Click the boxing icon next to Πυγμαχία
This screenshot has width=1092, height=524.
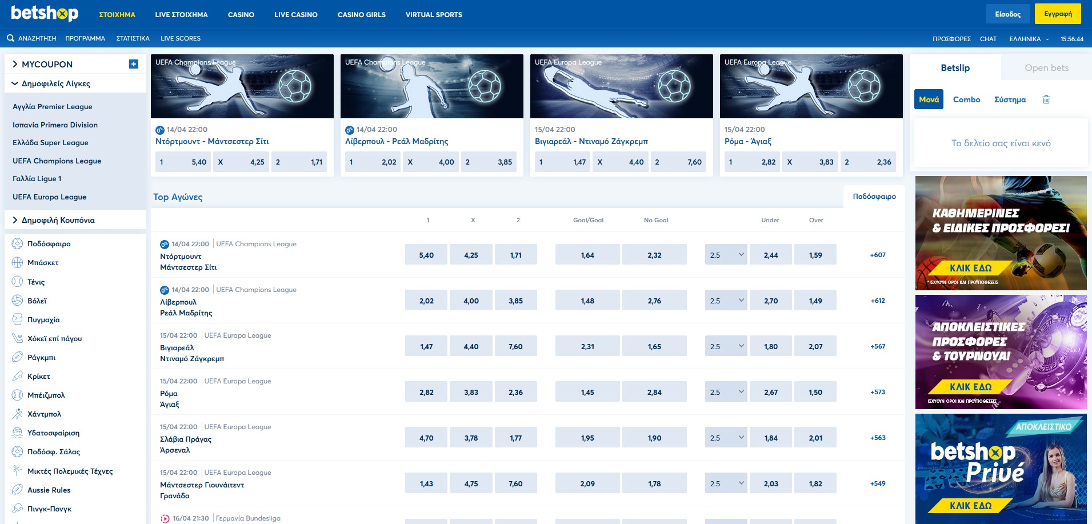pos(17,319)
